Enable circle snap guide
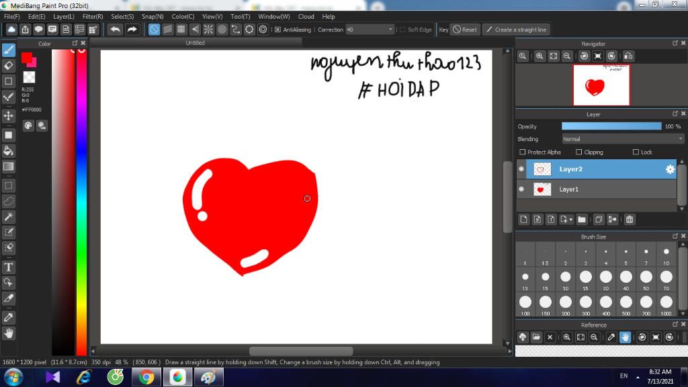 222,30
